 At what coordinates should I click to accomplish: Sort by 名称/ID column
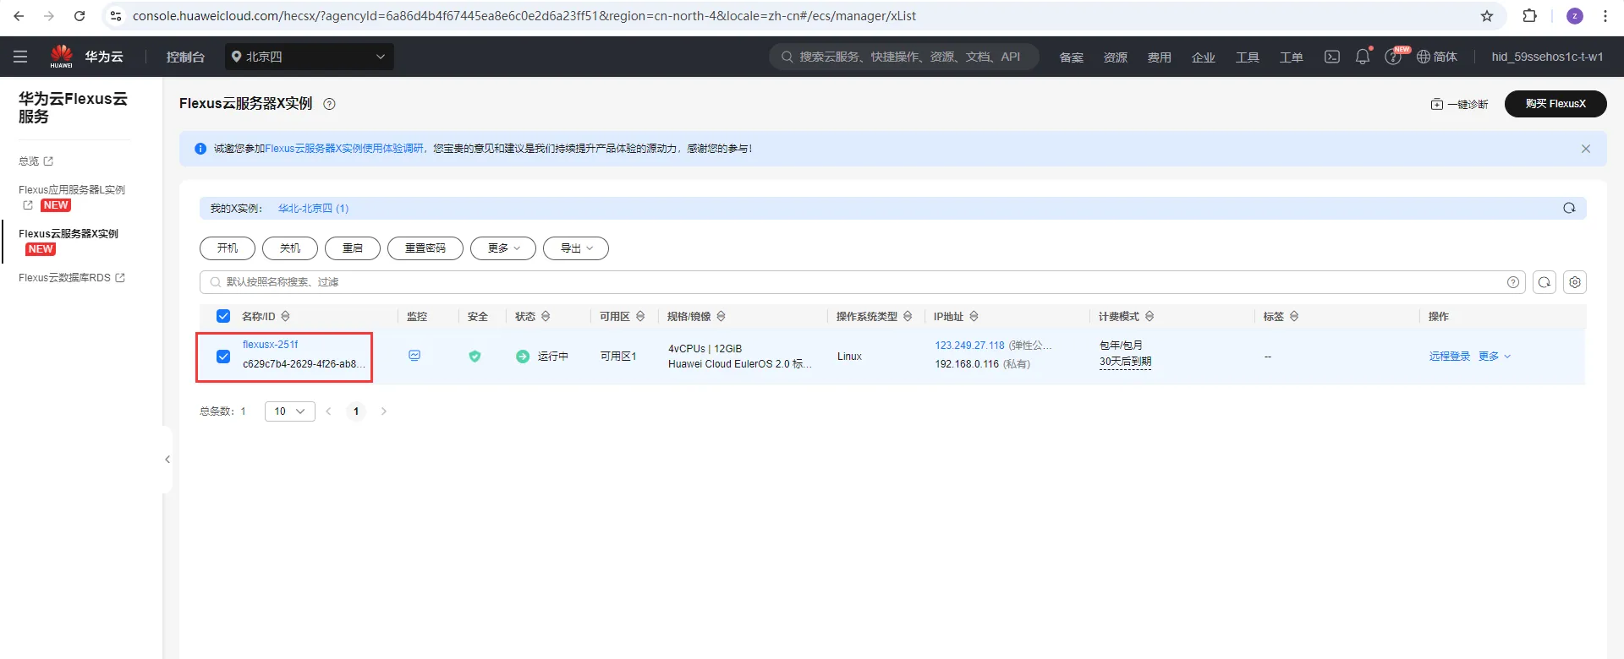[x=285, y=316]
